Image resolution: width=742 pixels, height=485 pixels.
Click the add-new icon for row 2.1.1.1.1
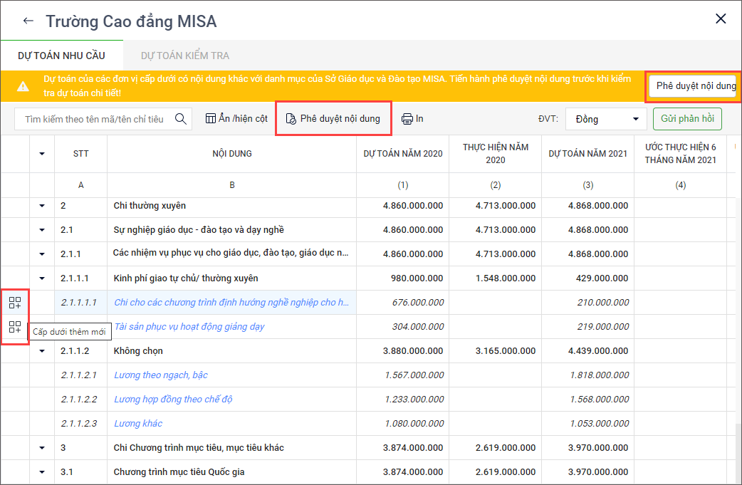click(x=15, y=302)
